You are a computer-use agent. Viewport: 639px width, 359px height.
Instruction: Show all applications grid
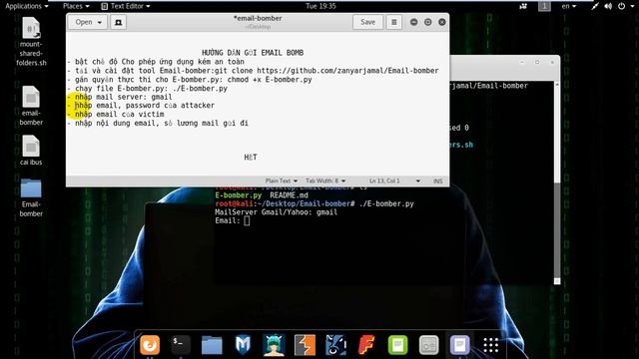point(490,345)
